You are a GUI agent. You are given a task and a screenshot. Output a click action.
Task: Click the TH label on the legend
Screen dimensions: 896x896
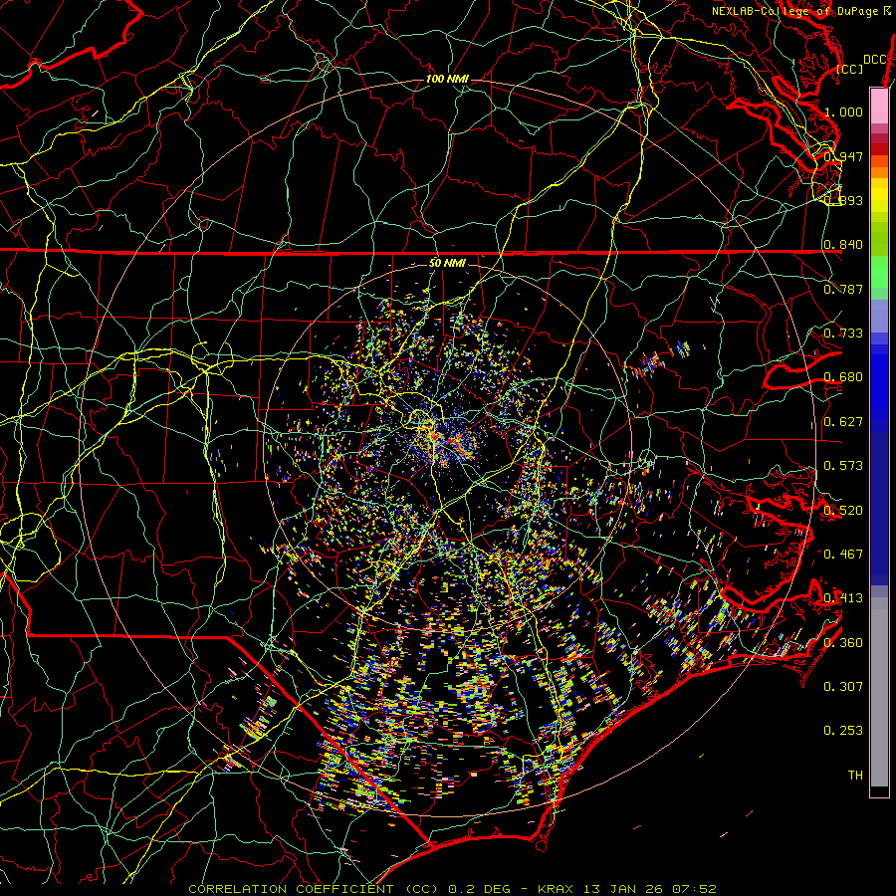tap(855, 776)
